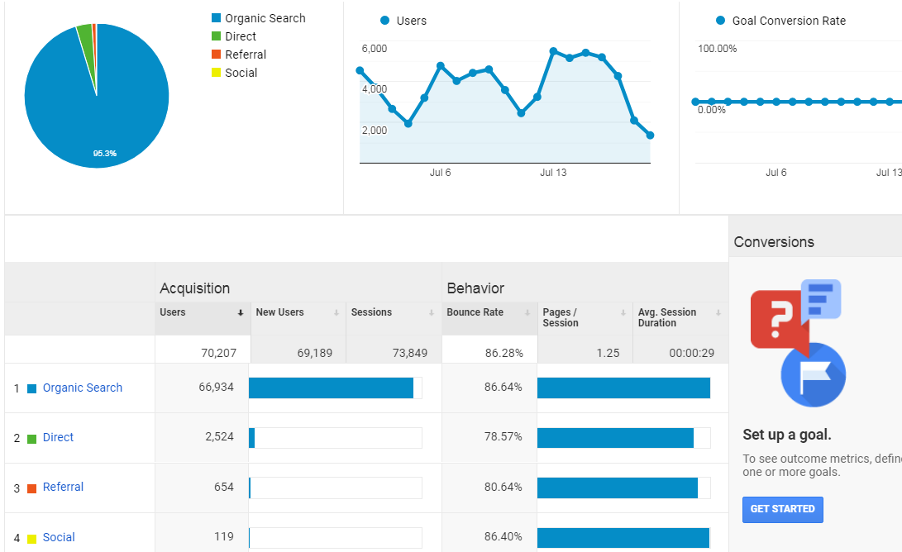
Task: Sort by New Users column arrow
Action: tap(336, 313)
